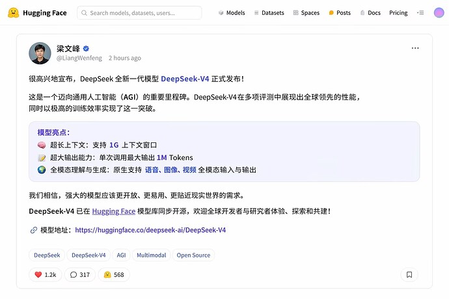Click the chain link icon beside 模型地址
The image size is (449, 299).
click(34, 230)
